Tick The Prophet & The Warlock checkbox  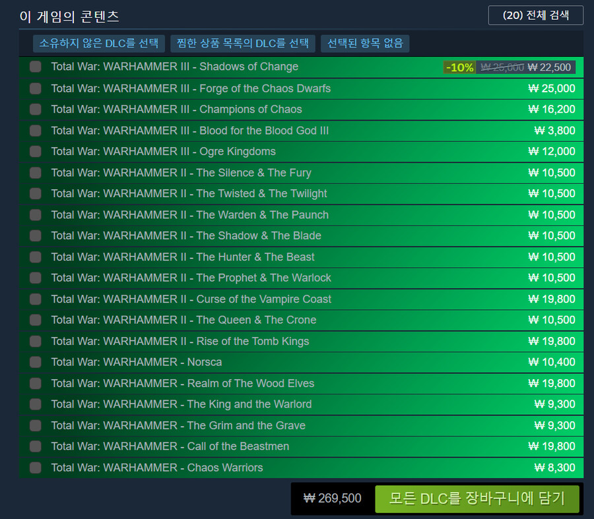[x=36, y=278]
